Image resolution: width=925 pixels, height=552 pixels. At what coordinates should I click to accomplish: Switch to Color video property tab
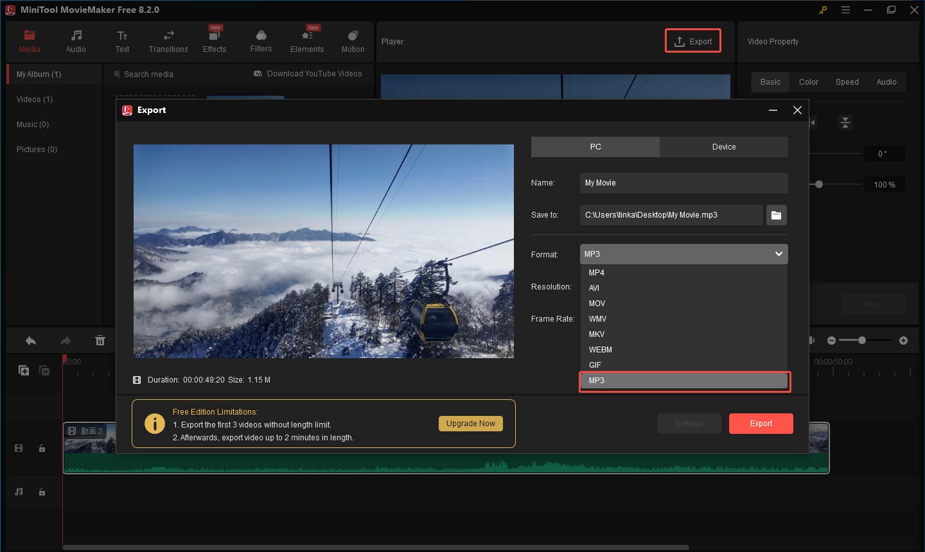(x=809, y=82)
